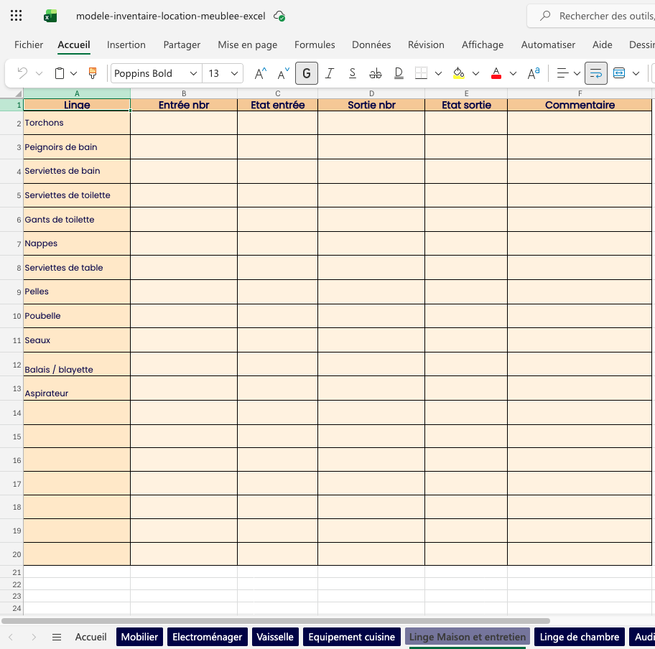Viewport: 655px width, 649px height.
Task: Click the text alignment icon
Action: (x=562, y=73)
